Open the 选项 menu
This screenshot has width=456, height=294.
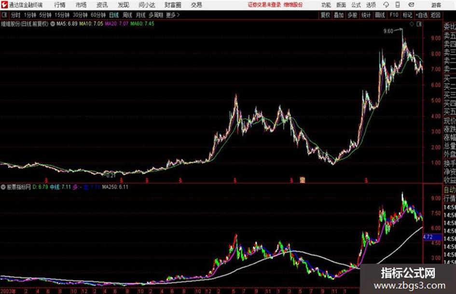click(x=371, y=5)
